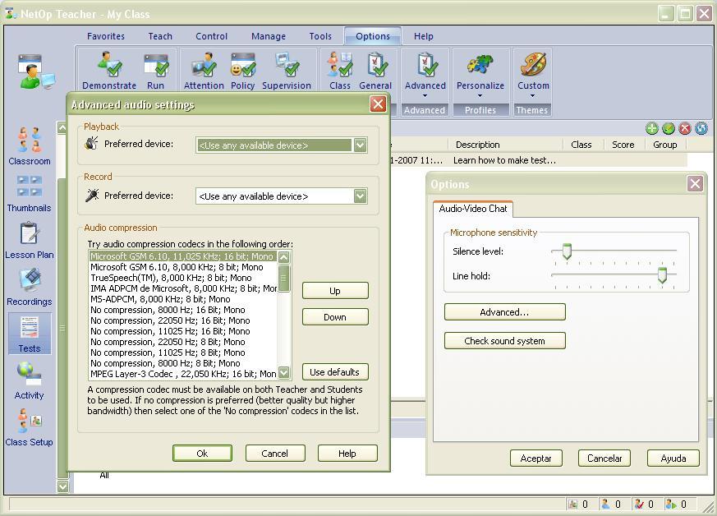Select the Audio-Video Chat tab
Image resolution: width=717 pixels, height=516 pixels.
tap(473, 209)
